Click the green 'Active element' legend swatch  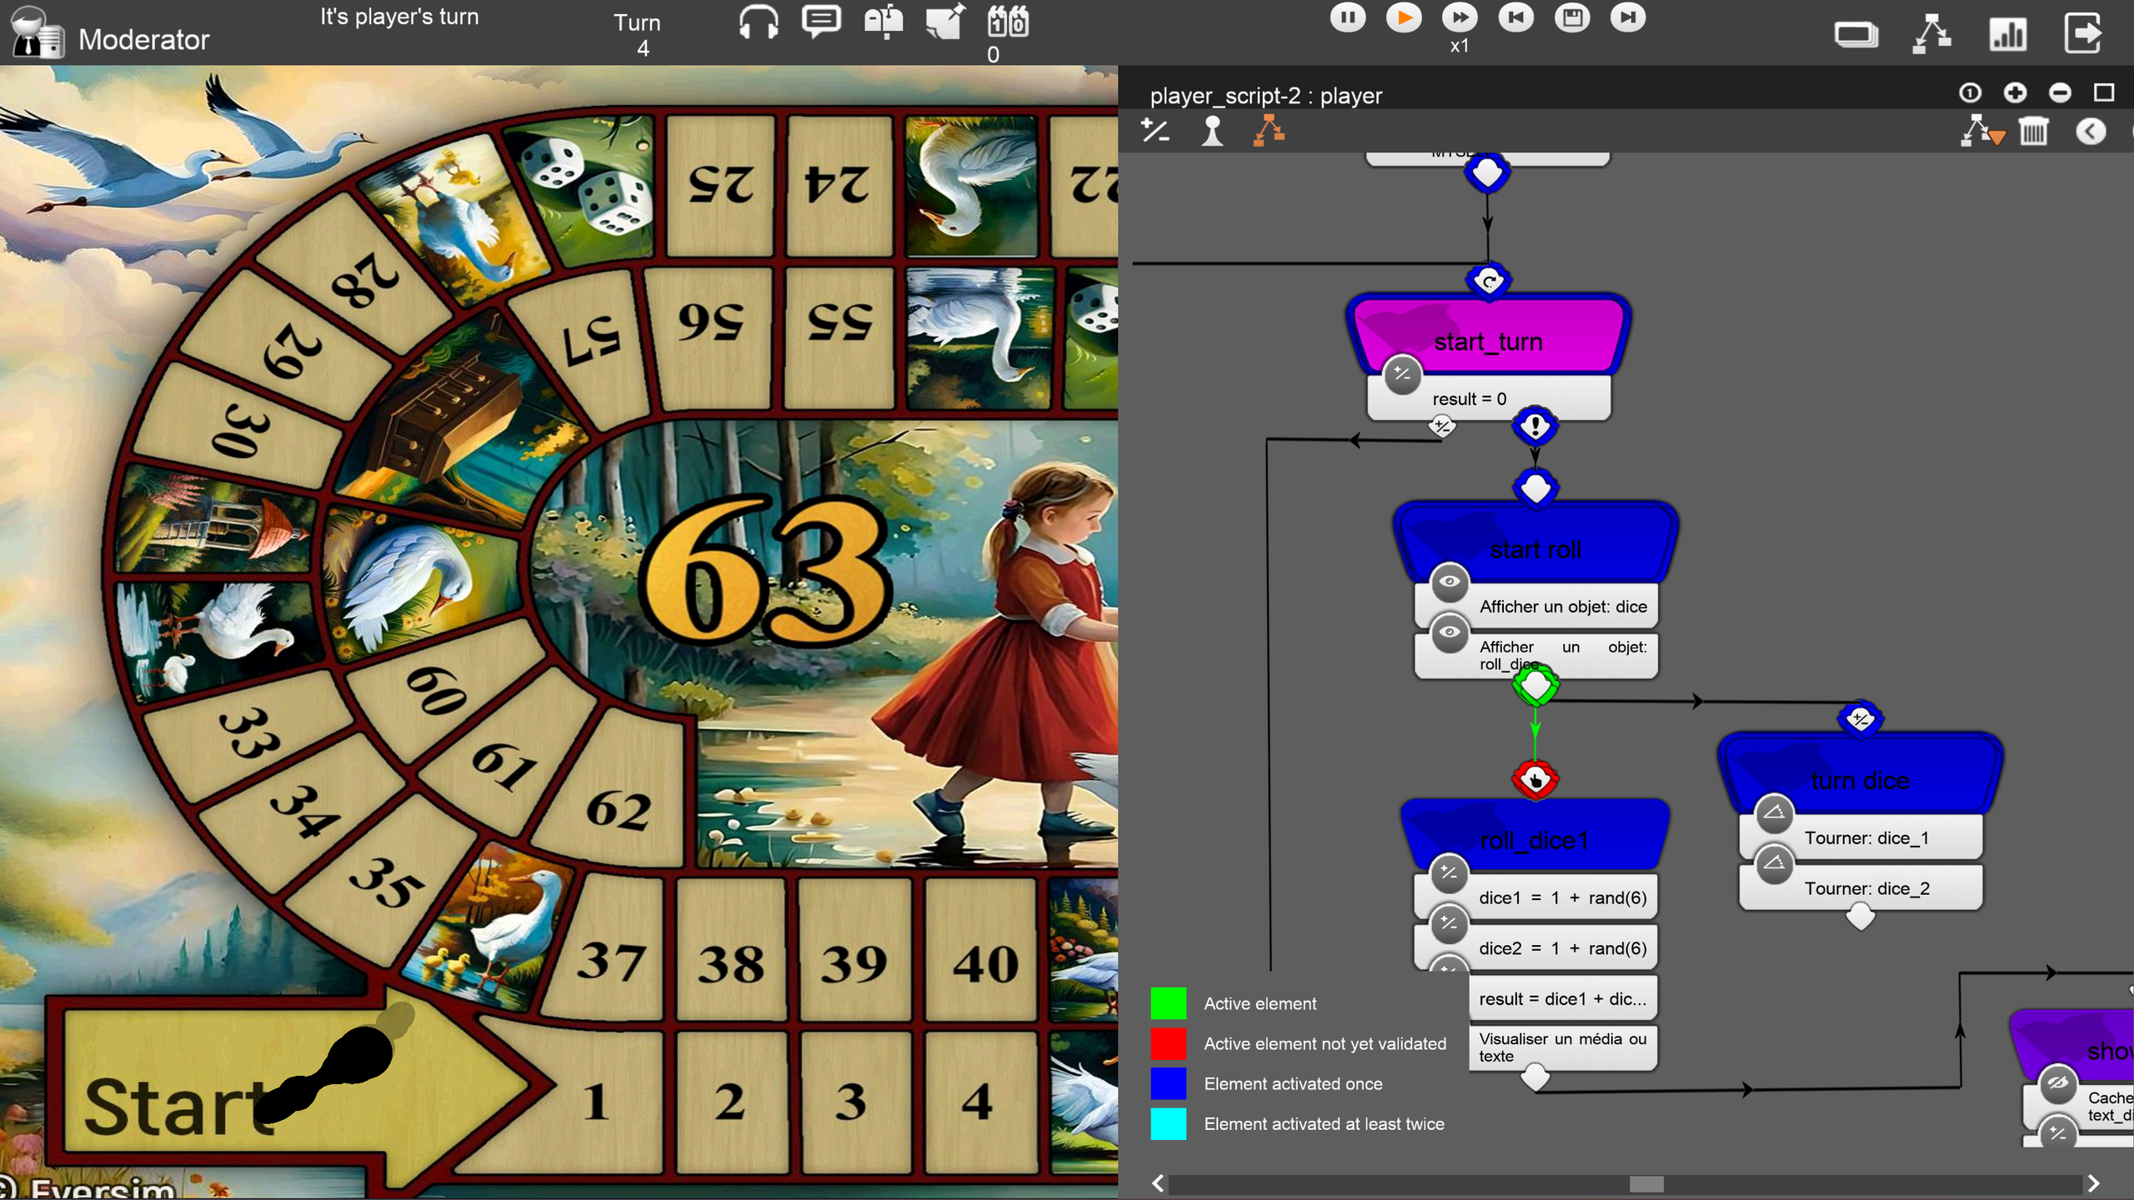pos(1168,1003)
